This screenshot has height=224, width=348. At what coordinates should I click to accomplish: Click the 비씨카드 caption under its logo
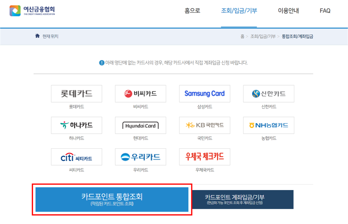click(x=140, y=107)
